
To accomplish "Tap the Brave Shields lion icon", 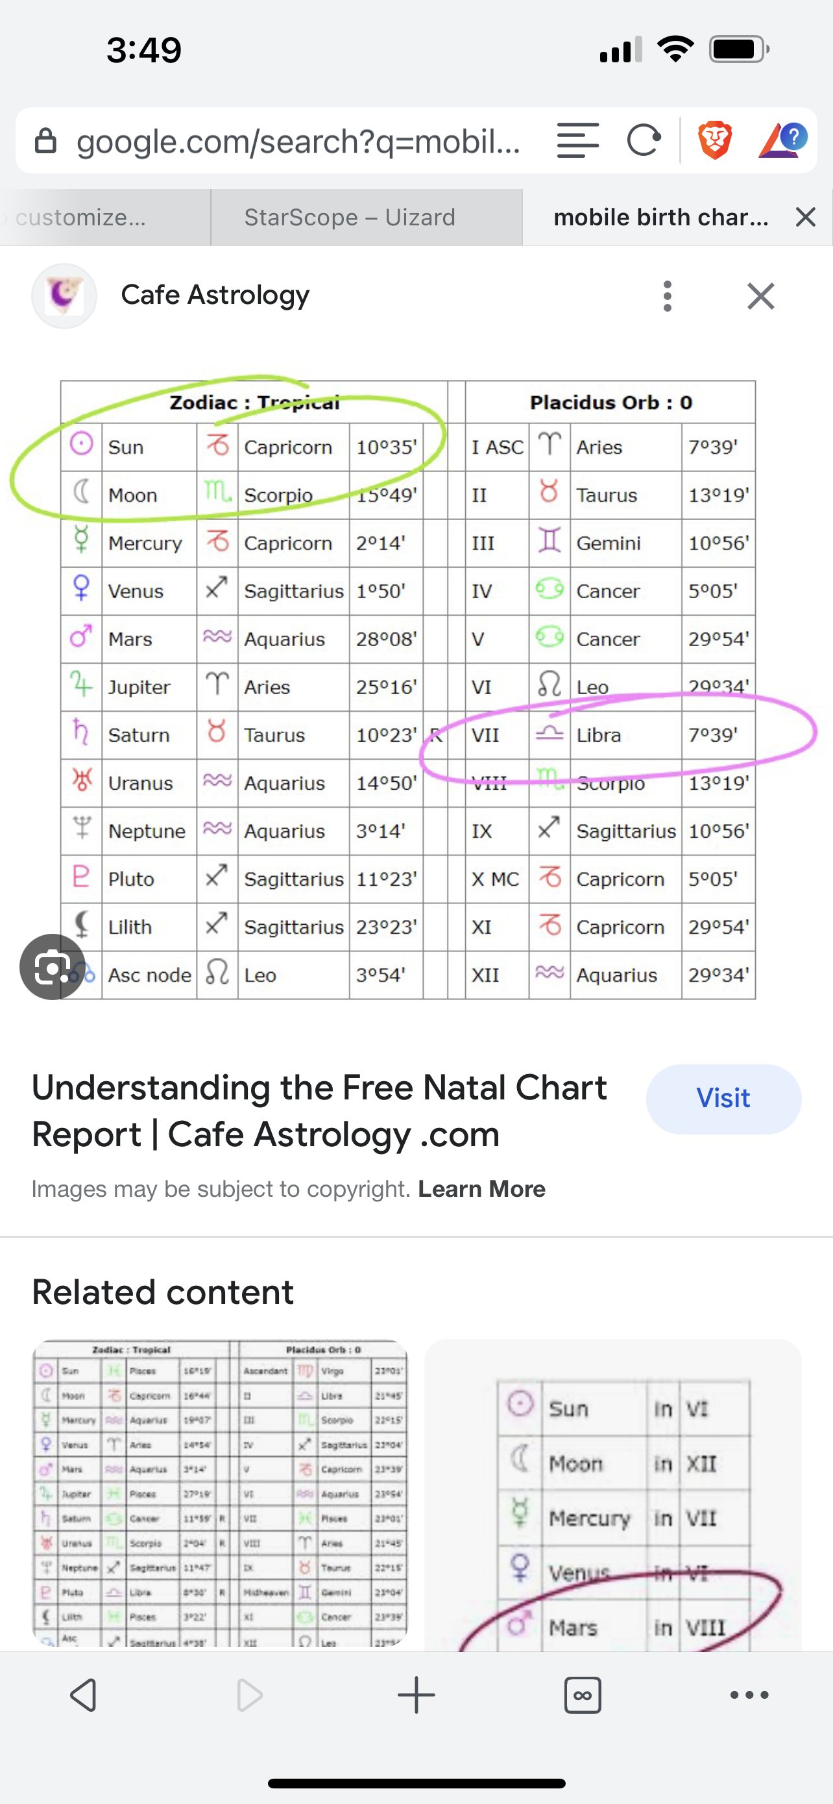I will 714,140.
